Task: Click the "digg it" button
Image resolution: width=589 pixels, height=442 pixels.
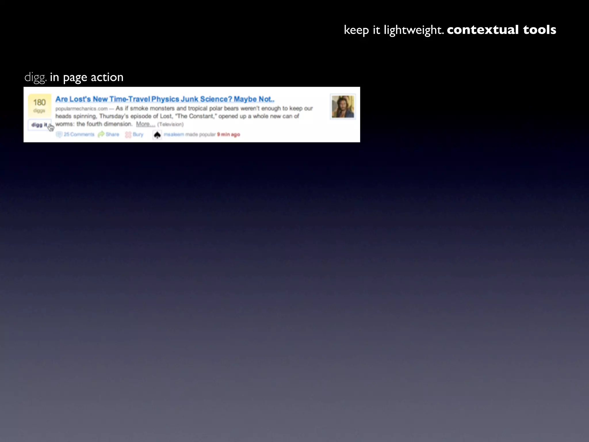Action: (x=39, y=125)
